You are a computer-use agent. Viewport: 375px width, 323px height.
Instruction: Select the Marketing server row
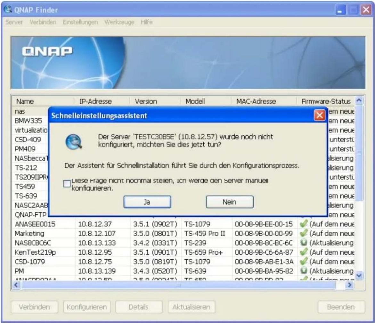coord(183,233)
